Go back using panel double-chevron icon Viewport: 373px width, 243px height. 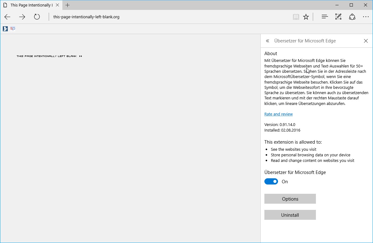click(267, 41)
